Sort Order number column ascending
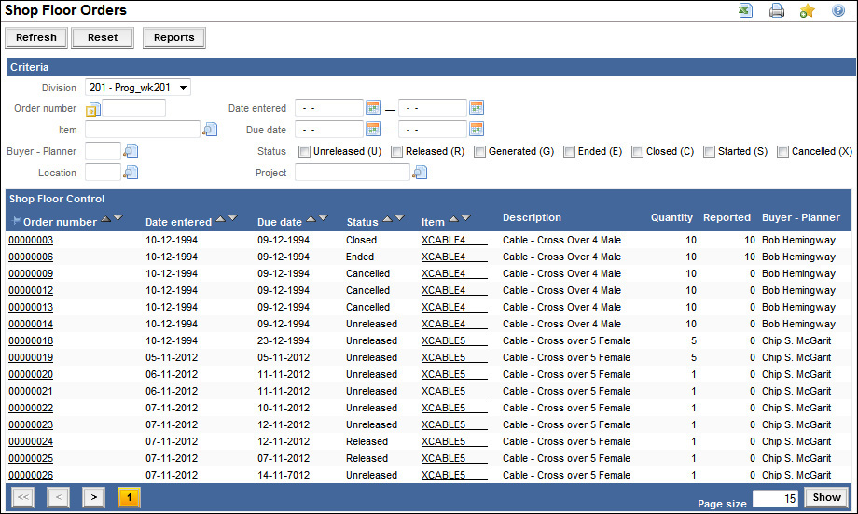 pyautogui.click(x=105, y=218)
